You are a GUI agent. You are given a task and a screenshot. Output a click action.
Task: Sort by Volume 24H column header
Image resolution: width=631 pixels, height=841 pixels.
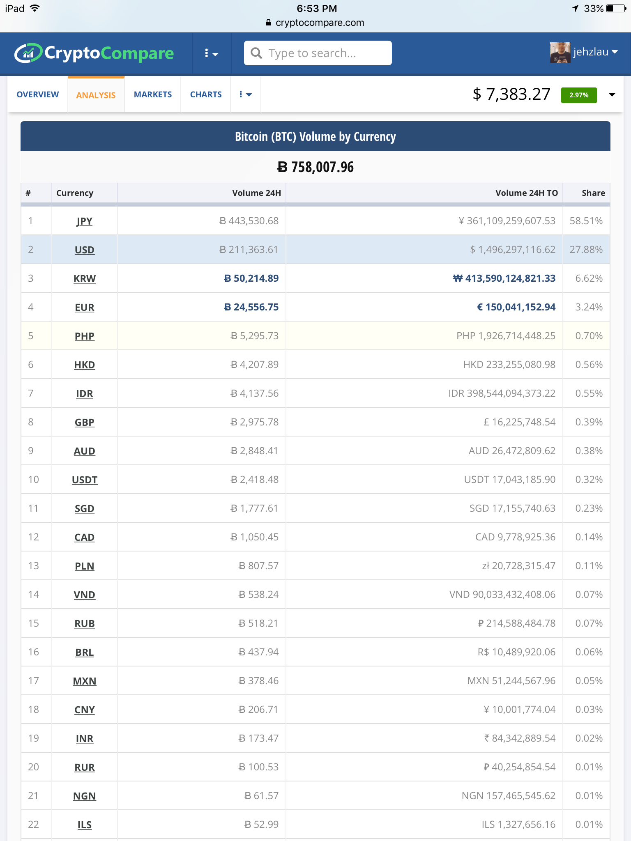256,193
